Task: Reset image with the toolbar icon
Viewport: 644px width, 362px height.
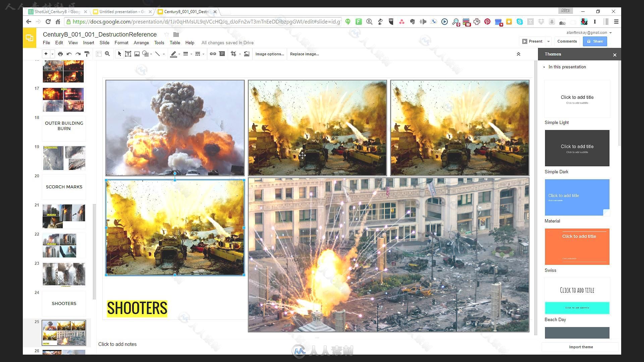Action: [x=247, y=54]
